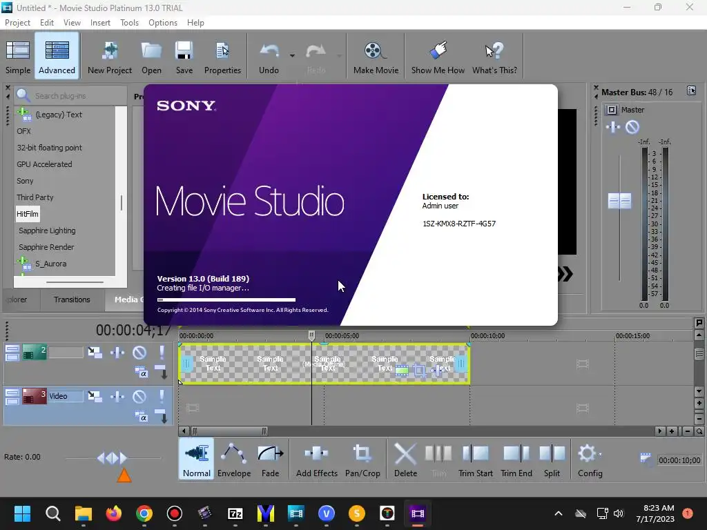Viewport: 707px width, 530px height.
Task: Open the Master FX in mixer
Action: [612, 128]
